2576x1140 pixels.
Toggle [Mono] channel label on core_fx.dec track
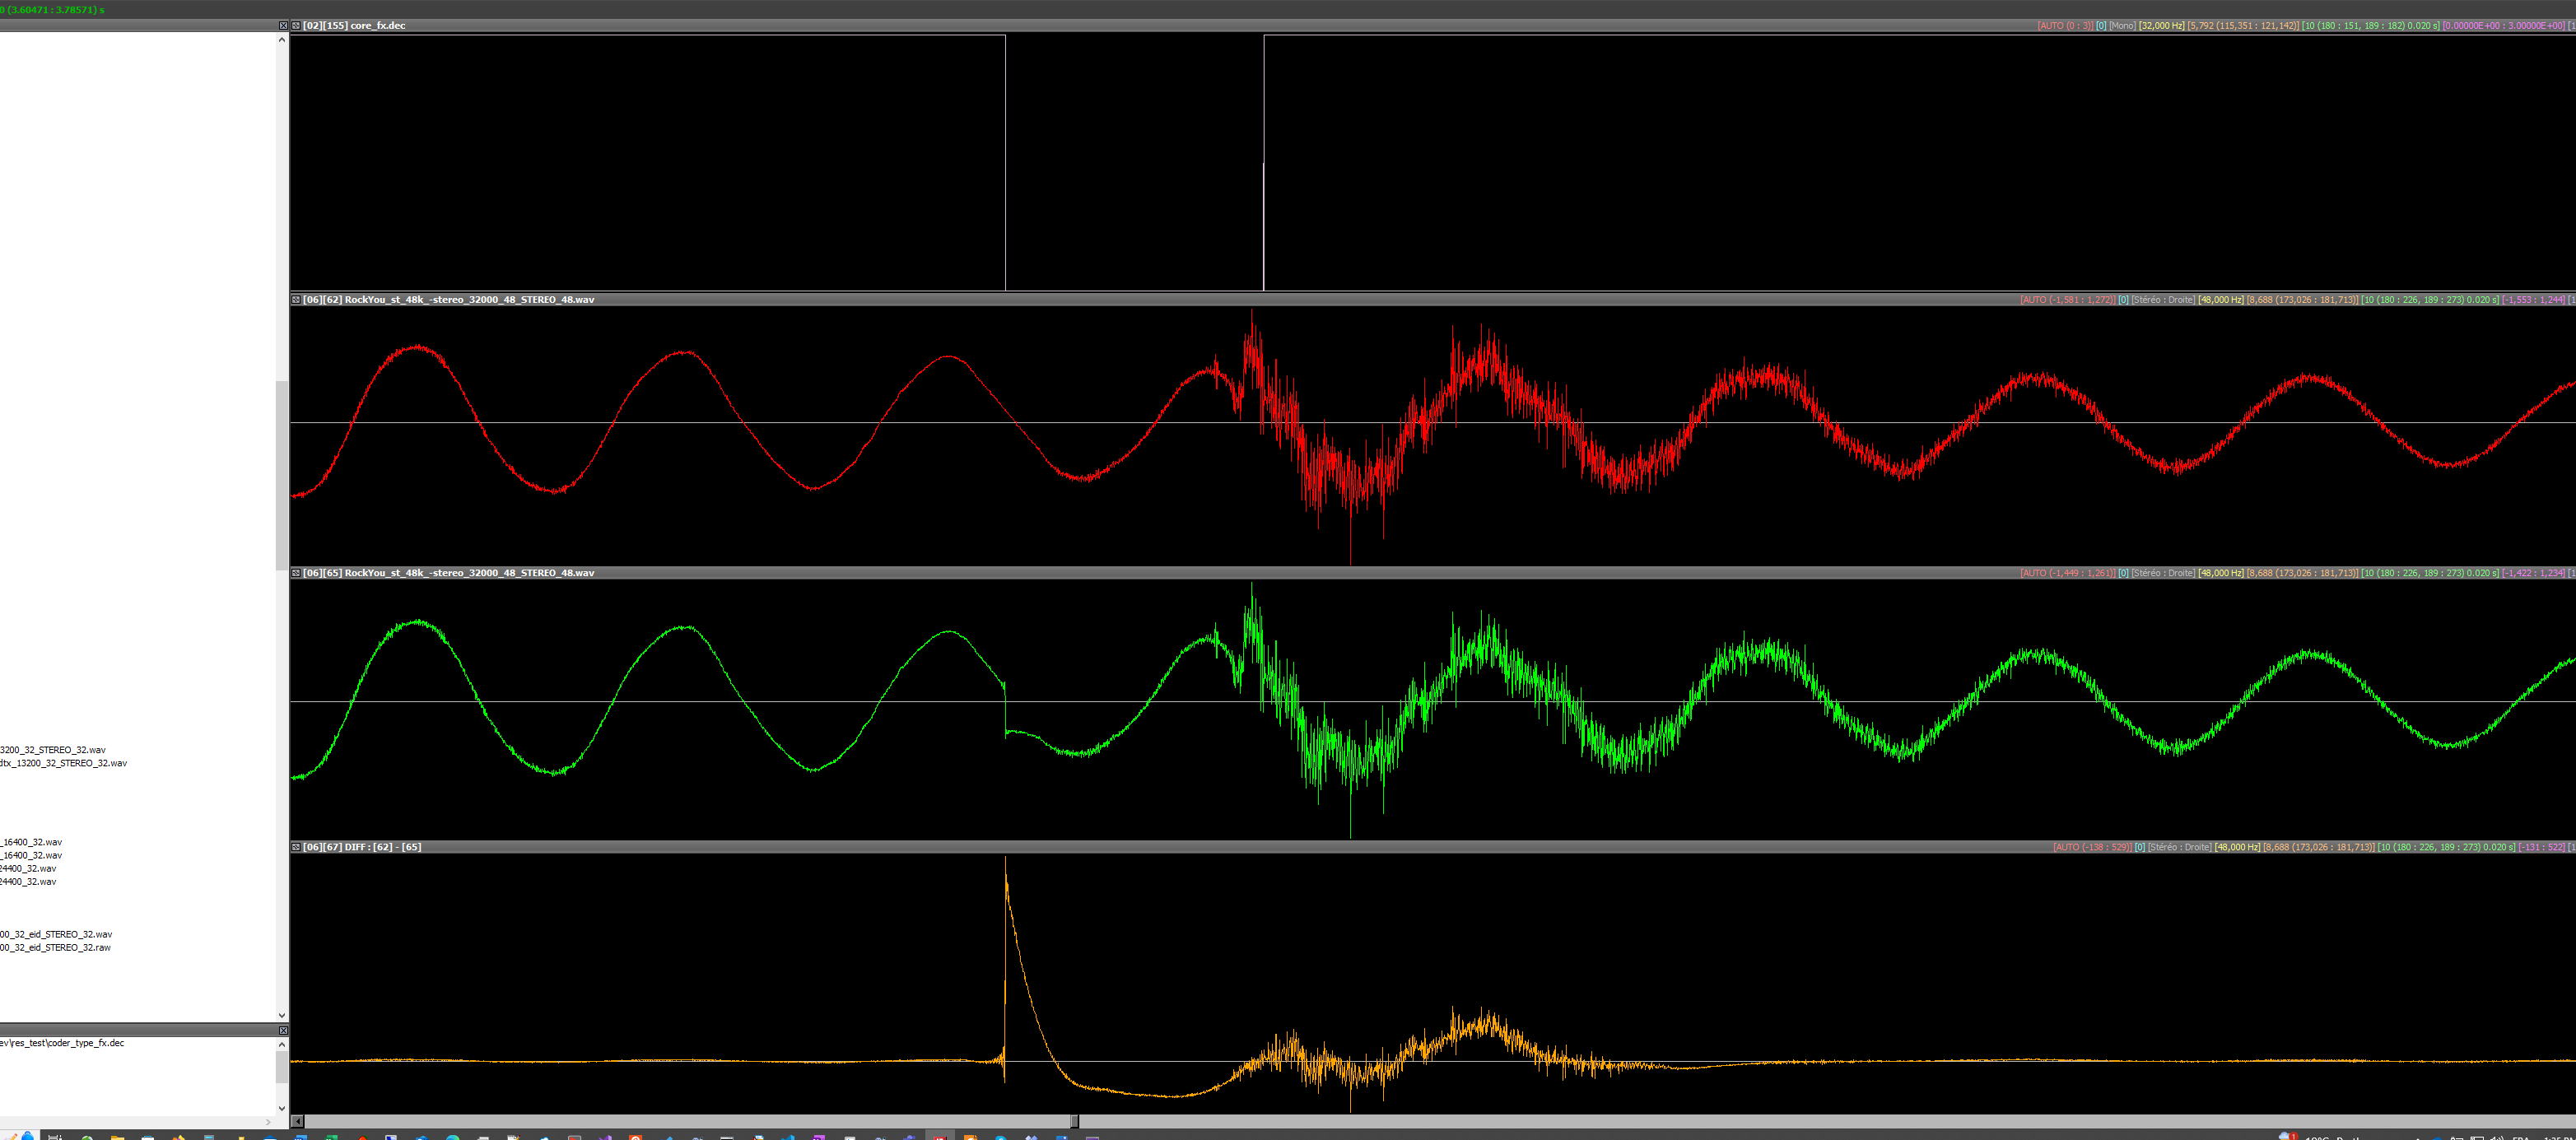2122,26
